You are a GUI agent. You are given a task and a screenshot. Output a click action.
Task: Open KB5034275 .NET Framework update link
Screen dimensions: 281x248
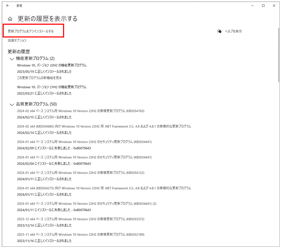point(104,188)
